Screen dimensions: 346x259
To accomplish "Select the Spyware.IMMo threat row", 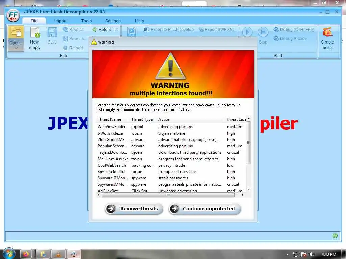I will (171, 184).
